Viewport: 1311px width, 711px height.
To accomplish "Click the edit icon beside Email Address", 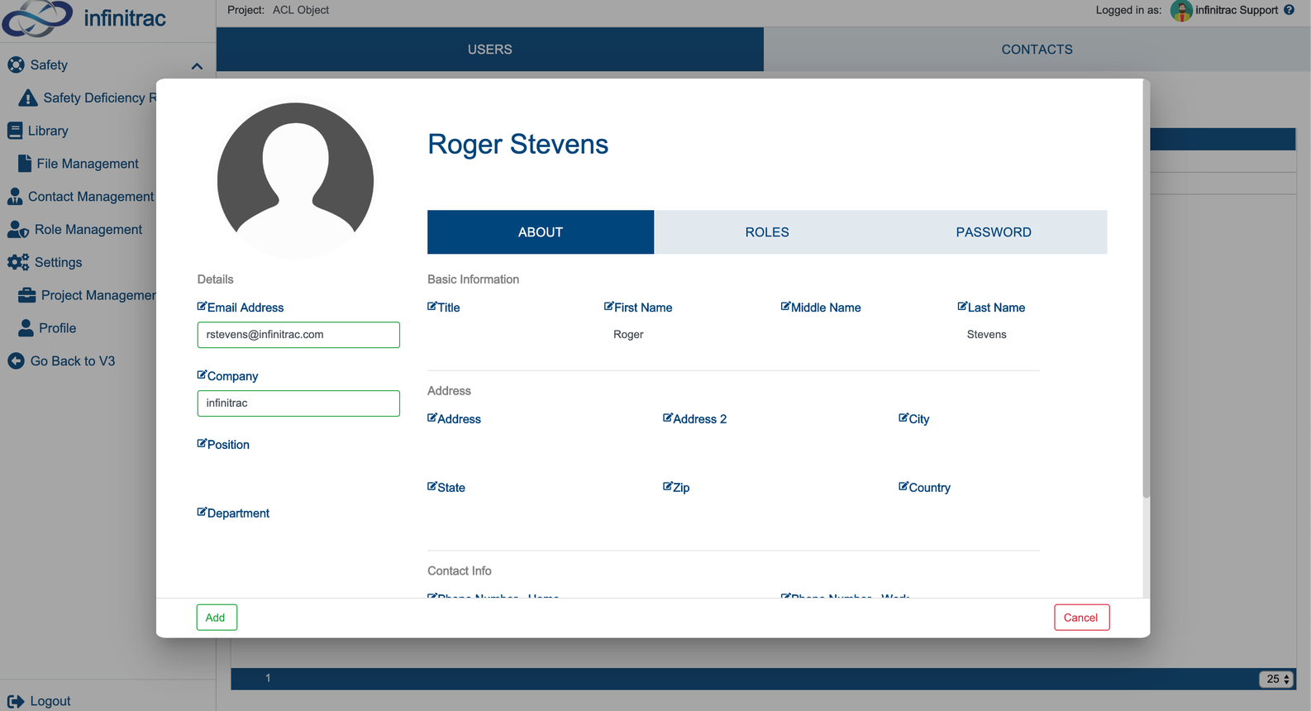I will point(202,307).
